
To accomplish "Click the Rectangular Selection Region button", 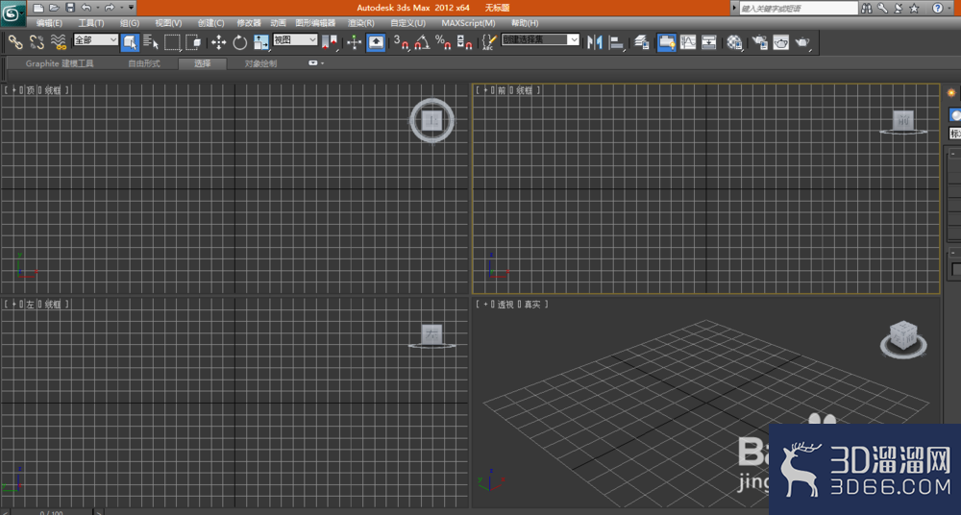I will pos(172,41).
